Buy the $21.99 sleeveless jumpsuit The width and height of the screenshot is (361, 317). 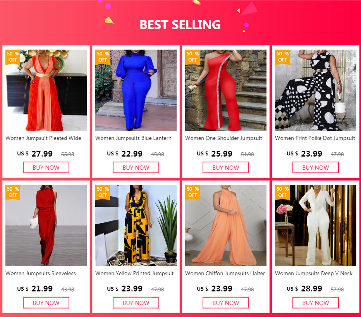(x=46, y=303)
